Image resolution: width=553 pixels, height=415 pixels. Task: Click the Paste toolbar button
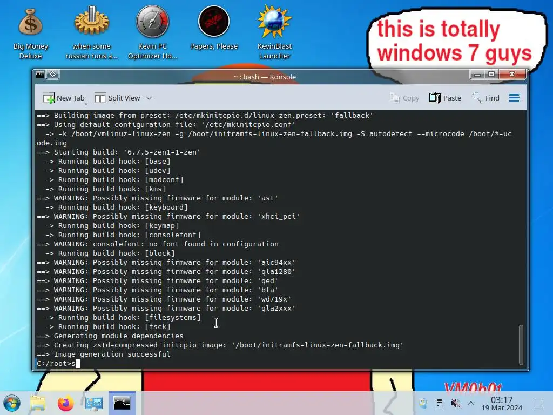point(445,98)
